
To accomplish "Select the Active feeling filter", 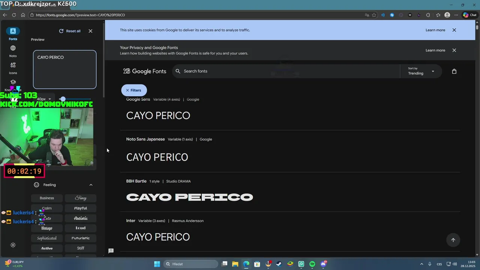I will pos(47,248).
